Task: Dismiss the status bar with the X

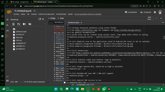Action: tap(163, 85)
